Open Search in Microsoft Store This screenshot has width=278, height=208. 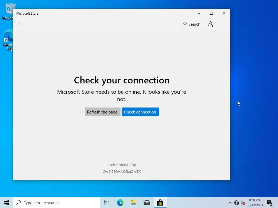pyautogui.click(x=191, y=24)
